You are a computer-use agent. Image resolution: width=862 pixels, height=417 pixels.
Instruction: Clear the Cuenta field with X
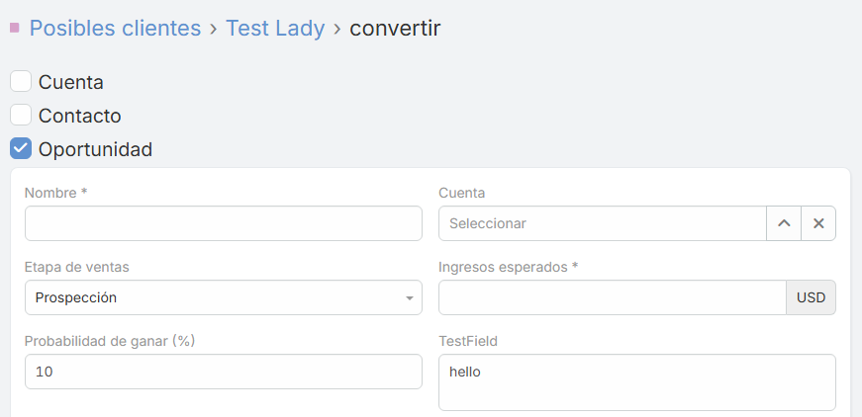818,223
